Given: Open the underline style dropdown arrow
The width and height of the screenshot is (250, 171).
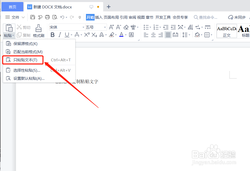Looking at the screenshot, I should click(x=72, y=35).
